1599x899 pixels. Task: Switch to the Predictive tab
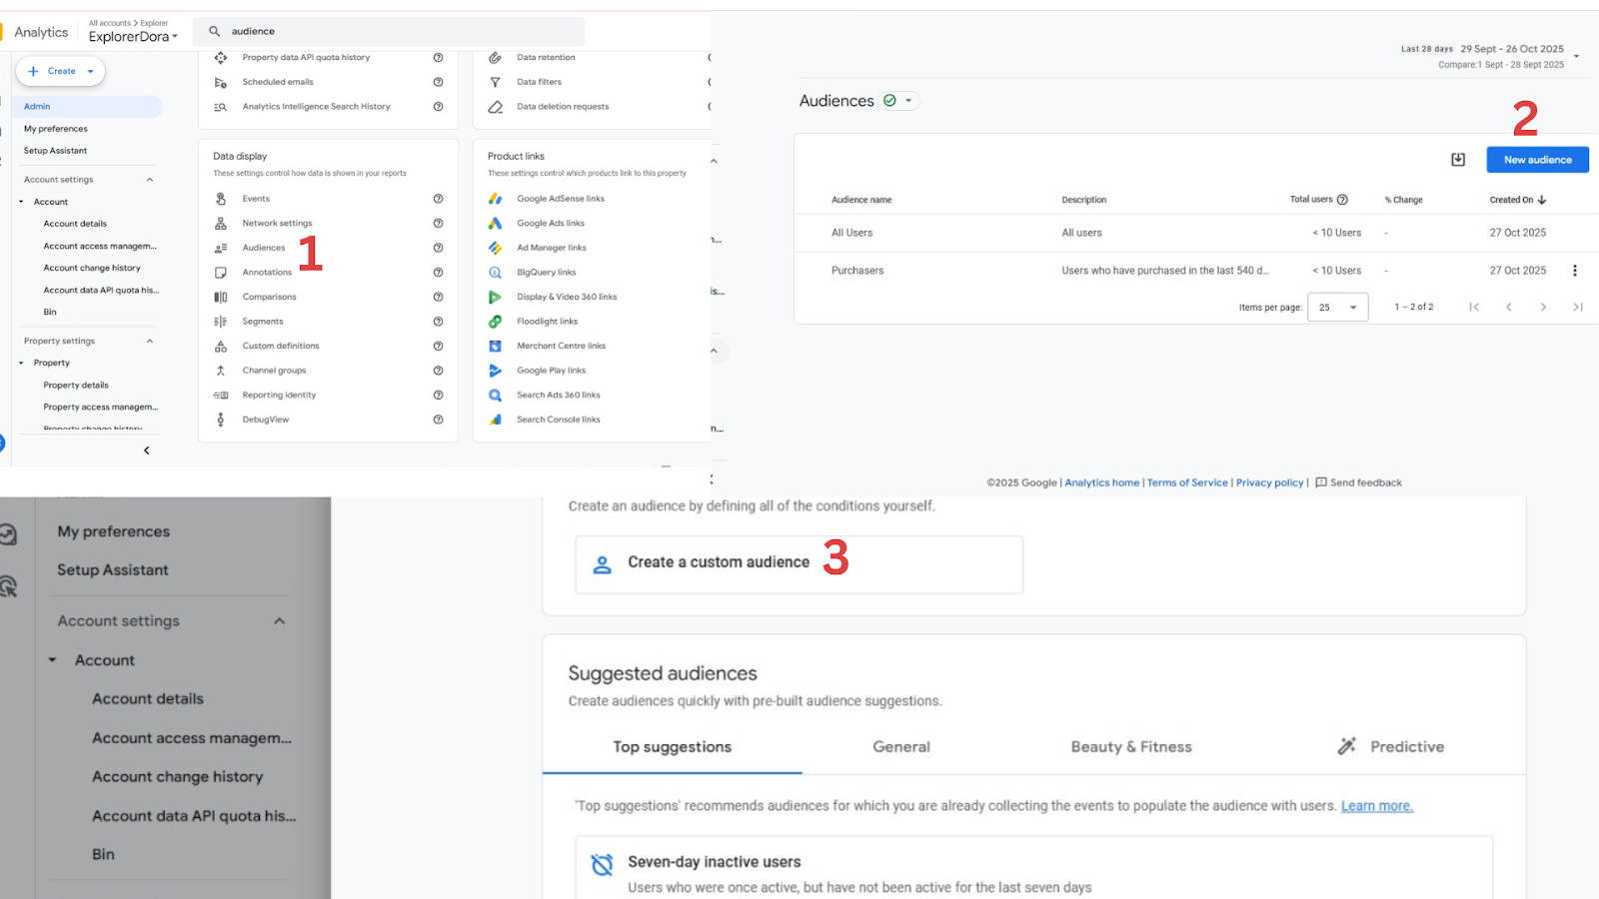(1391, 747)
